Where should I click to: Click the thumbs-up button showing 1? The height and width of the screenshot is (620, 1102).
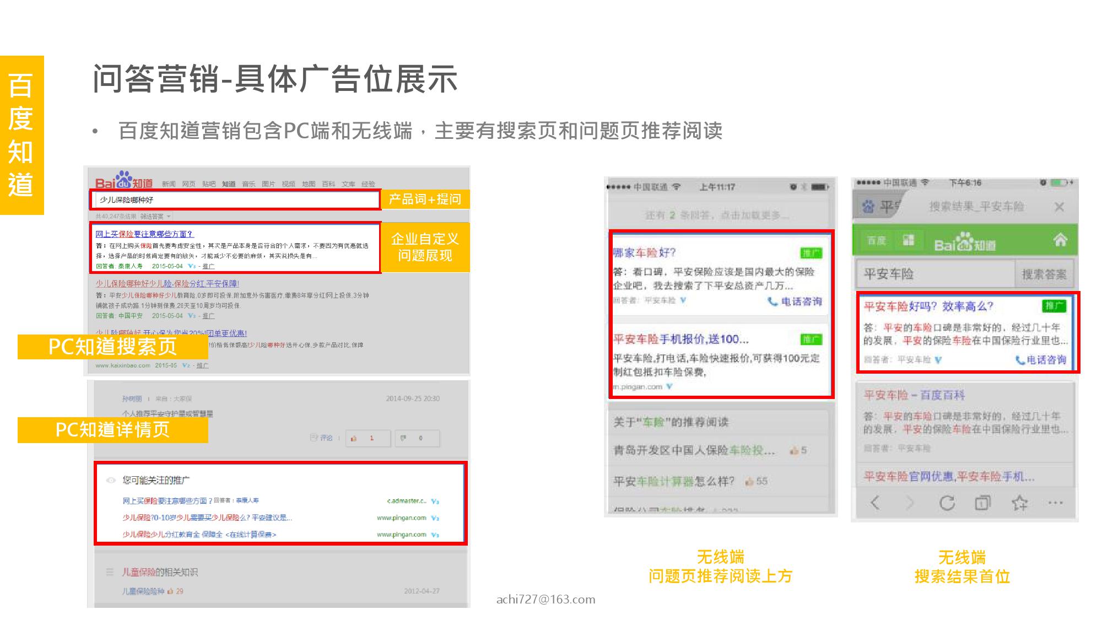coord(368,438)
